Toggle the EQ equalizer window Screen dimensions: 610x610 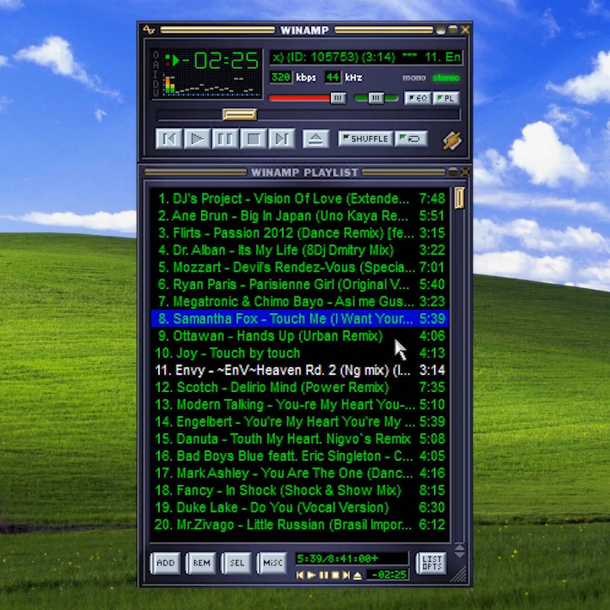(417, 99)
